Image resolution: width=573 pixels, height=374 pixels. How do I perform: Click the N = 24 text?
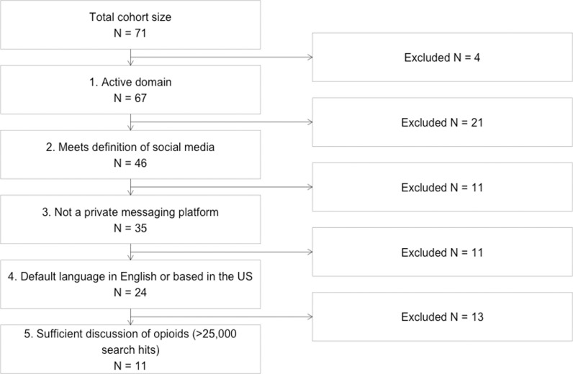coord(130,293)
